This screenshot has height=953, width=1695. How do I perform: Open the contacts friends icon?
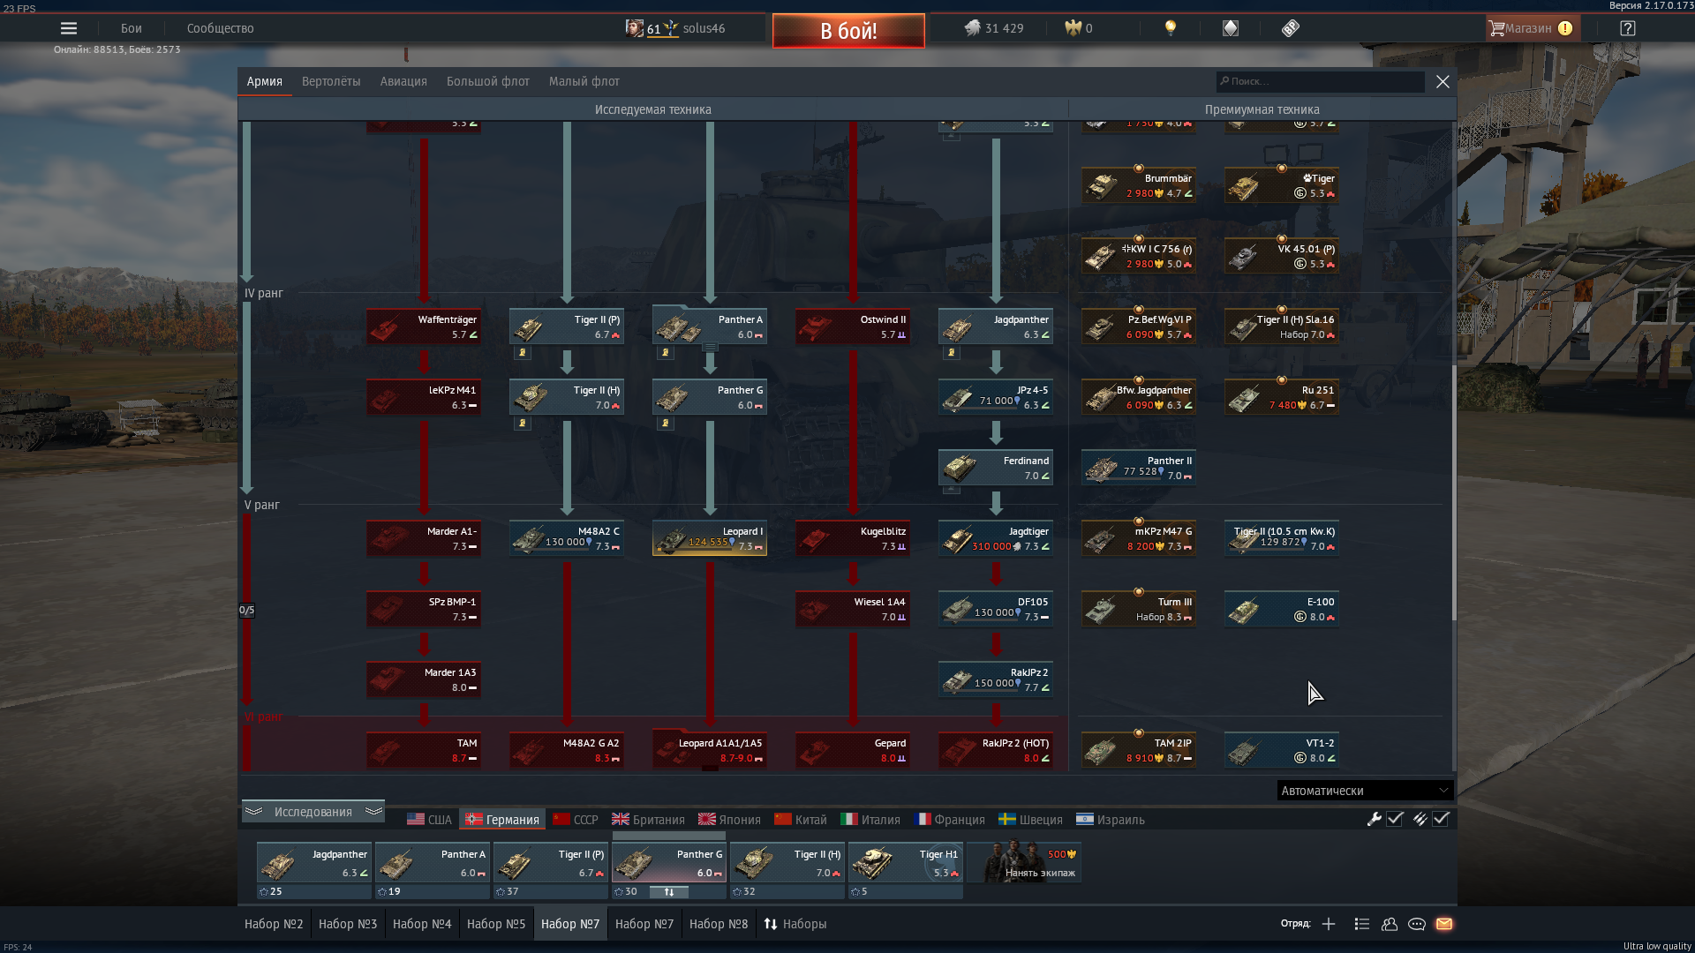1390,924
